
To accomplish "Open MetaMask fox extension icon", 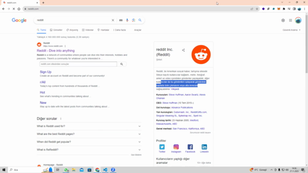I will click(279, 9).
